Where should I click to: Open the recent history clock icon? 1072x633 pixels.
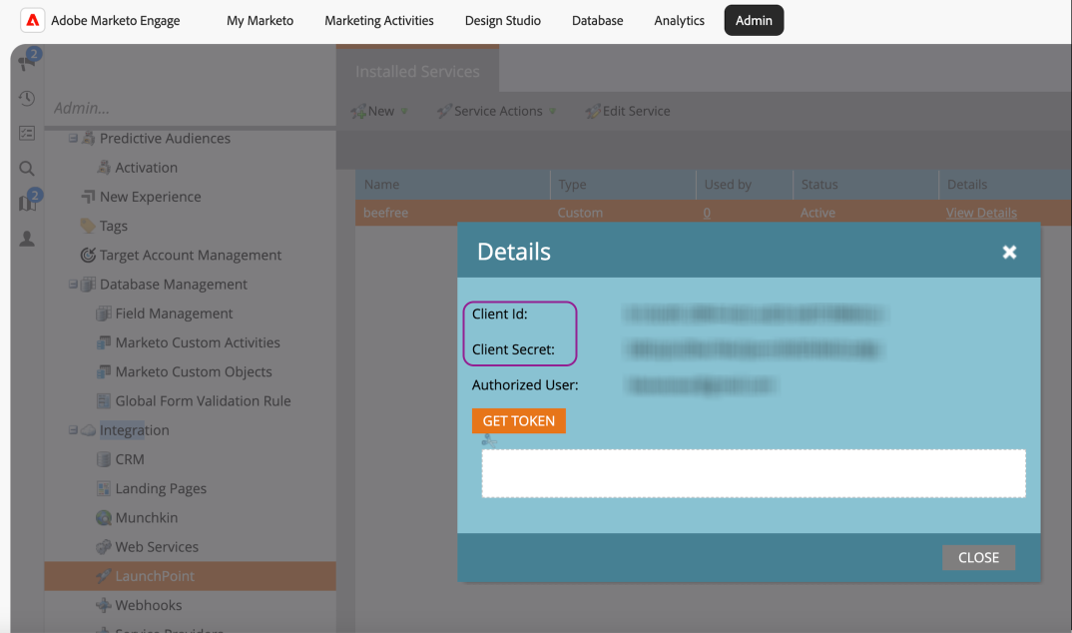(x=27, y=99)
